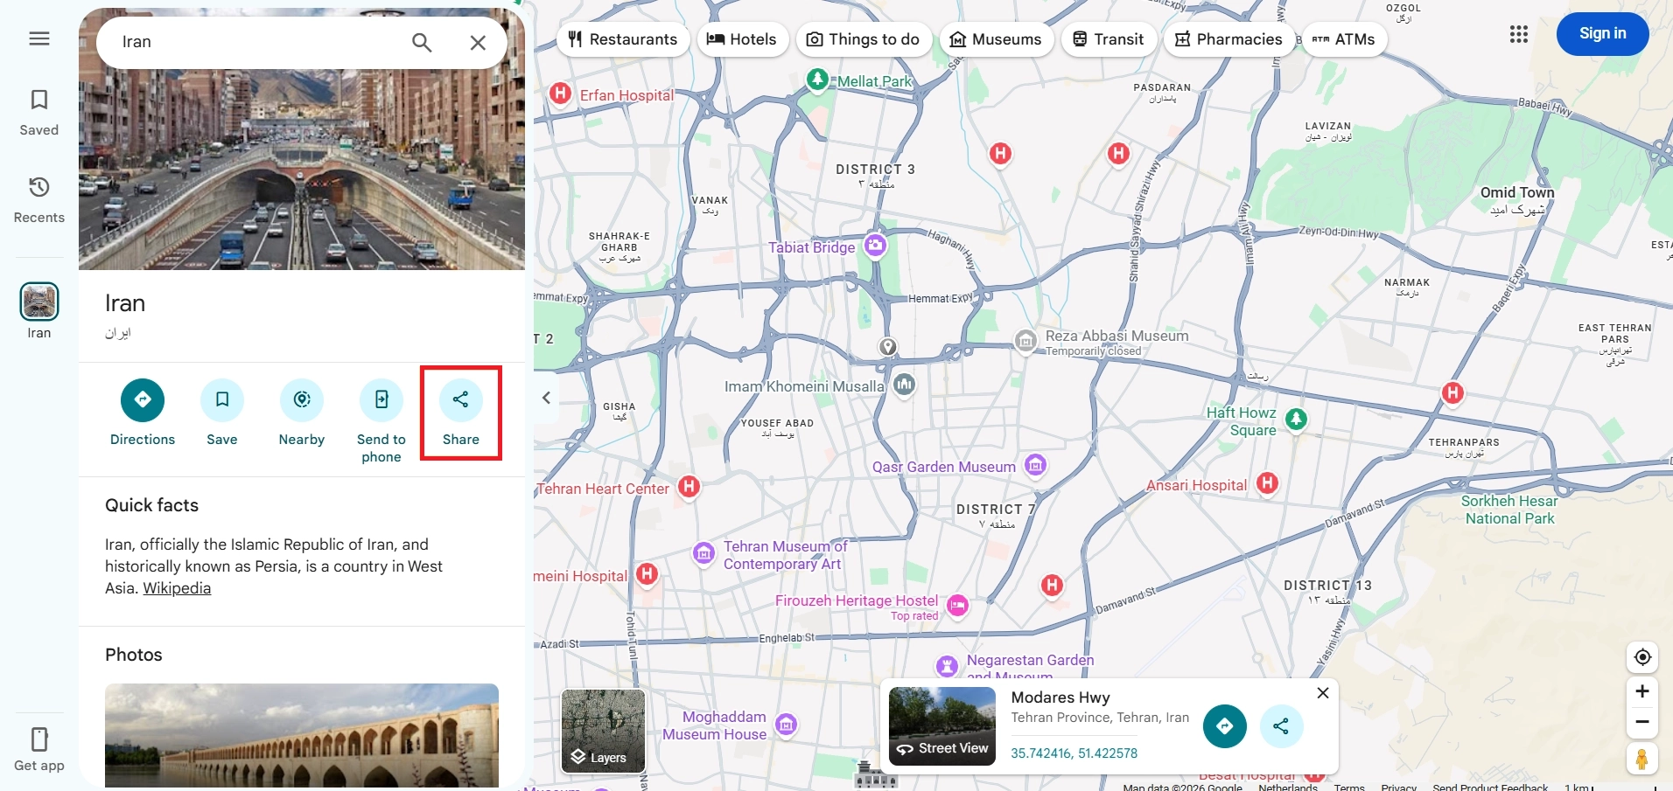The image size is (1673, 791).
Task: Open Recents history
Action: (x=39, y=200)
